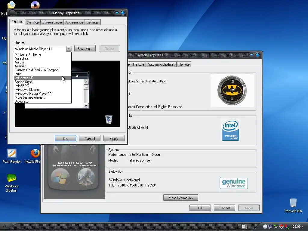Screen dimensions: 308x231
Task: Click the start button on the taskbar
Action: coord(5,226)
